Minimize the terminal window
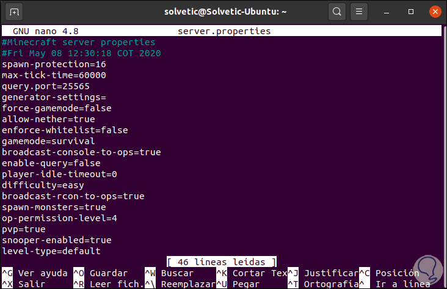 point(387,12)
